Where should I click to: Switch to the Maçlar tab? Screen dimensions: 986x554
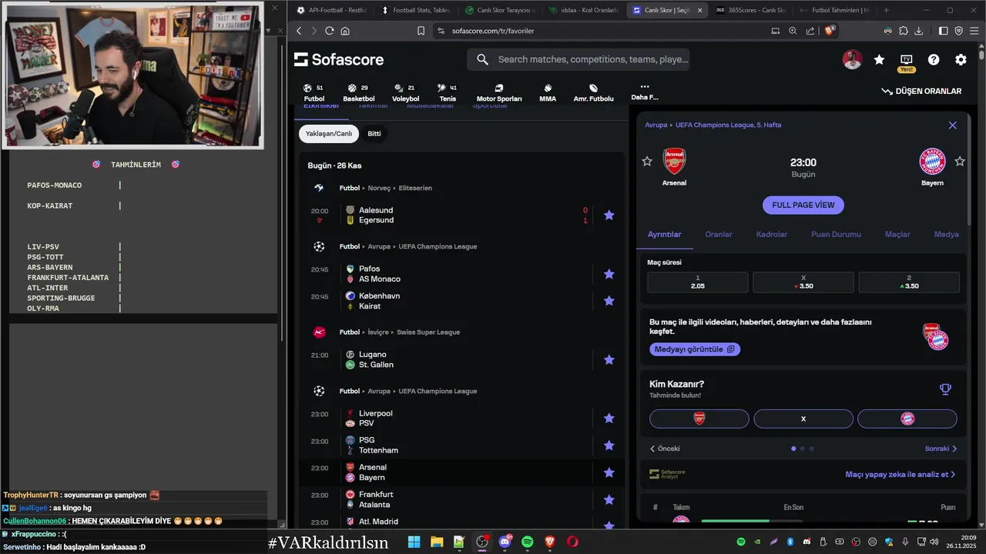tap(897, 234)
